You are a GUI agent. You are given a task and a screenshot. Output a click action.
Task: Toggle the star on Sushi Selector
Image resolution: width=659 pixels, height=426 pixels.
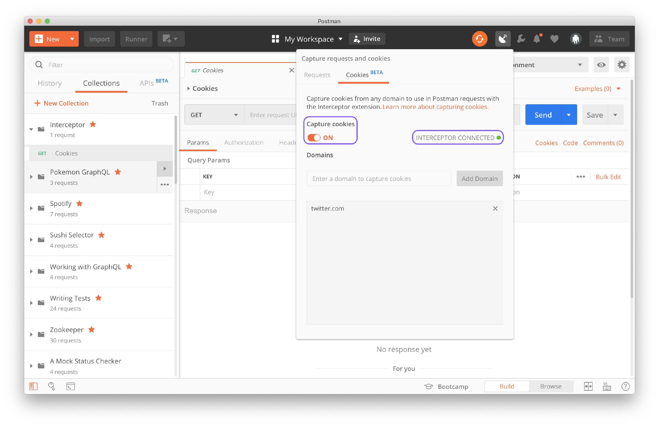click(x=101, y=235)
